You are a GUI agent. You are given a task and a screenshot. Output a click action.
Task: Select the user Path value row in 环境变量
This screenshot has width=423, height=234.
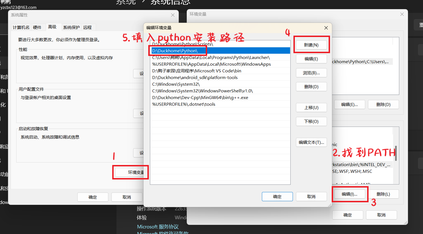click(x=362, y=62)
